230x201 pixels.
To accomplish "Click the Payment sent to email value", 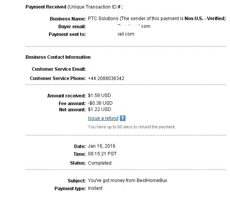I will click(x=126, y=34).
